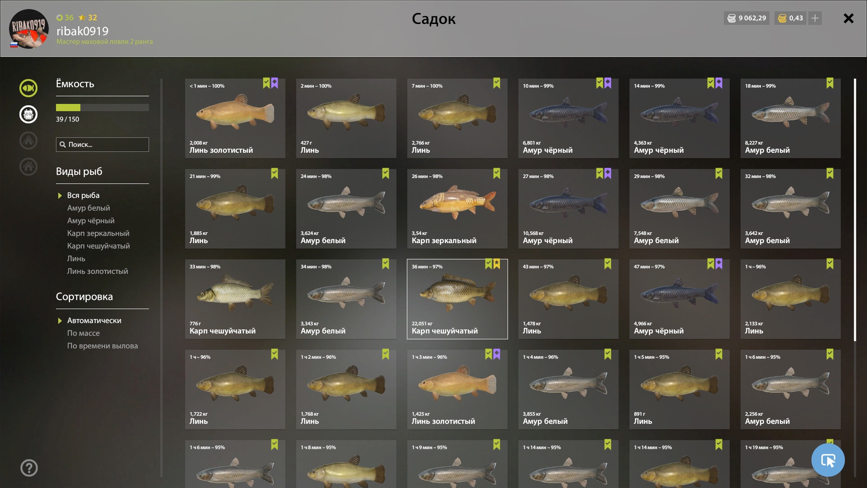The height and width of the screenshot is (488, 867).
Task: Click the blue cursor overlay button
Action: point(828,460)
